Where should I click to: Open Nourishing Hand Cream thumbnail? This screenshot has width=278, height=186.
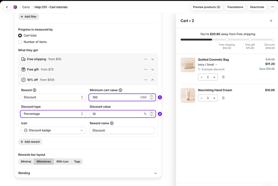point(188,96)
